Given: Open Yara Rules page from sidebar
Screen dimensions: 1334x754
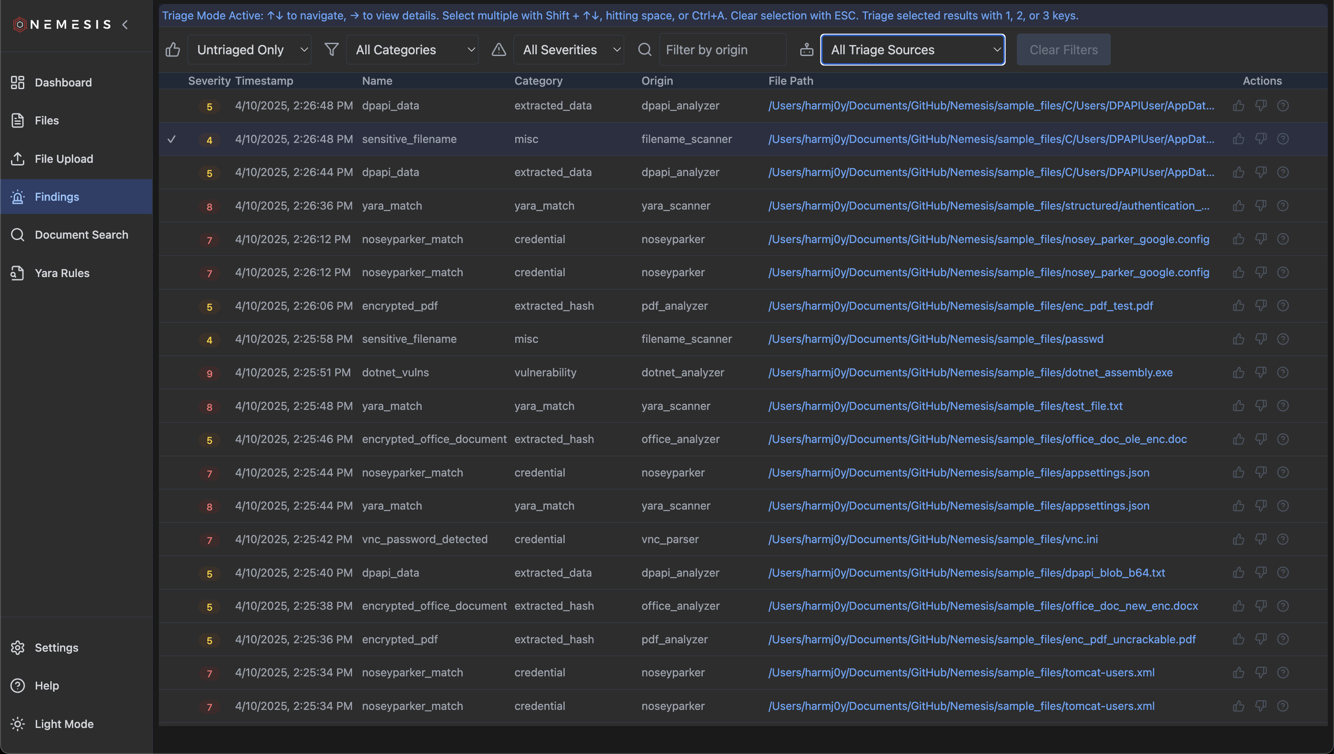Looking at the screenshot, I should tap(62, 273).
